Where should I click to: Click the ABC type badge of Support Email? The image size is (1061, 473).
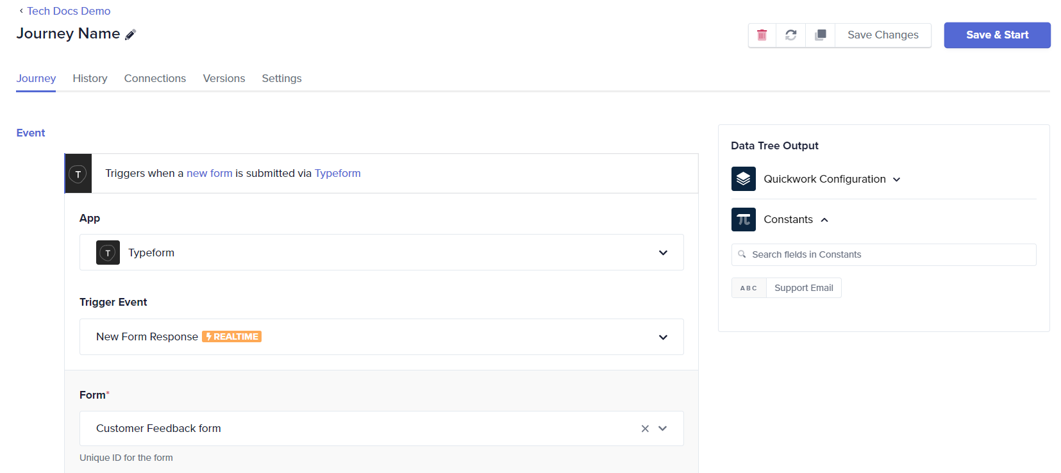pos(749,288)
